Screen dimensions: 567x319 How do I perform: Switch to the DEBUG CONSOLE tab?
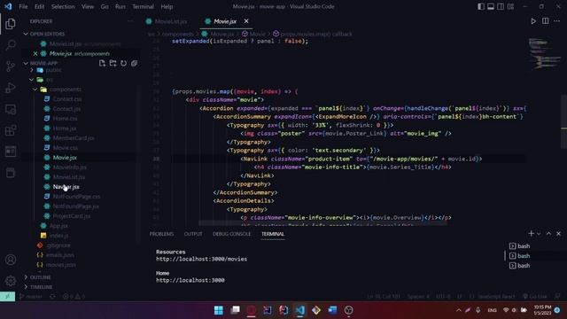point(231,234)
